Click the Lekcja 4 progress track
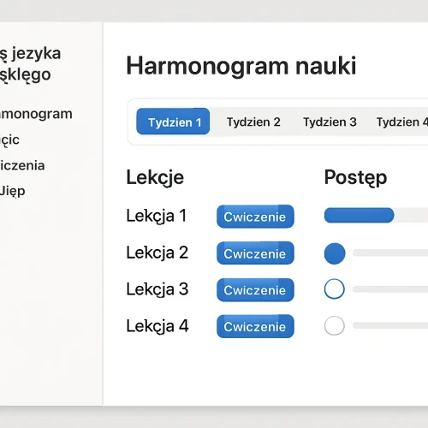Screen dimensions: 428x428 pyautogui.click(x=390, y=325)
